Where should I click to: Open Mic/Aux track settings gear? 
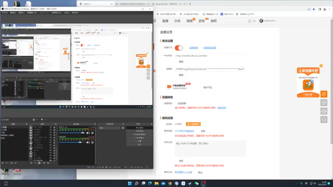pos(92,133)
